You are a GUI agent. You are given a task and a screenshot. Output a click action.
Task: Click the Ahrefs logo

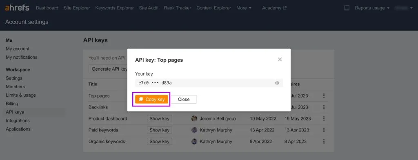pos(17,8)
